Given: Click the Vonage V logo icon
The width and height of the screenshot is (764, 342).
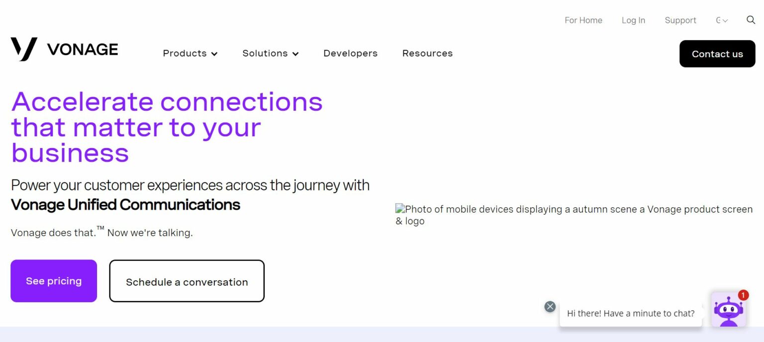Looking at the screenshot, I should click(24, 49).
